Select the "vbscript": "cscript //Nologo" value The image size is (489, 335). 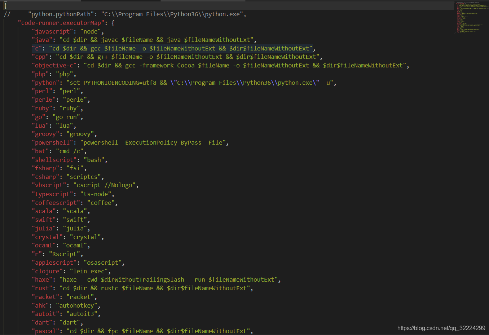click(106, 185)
